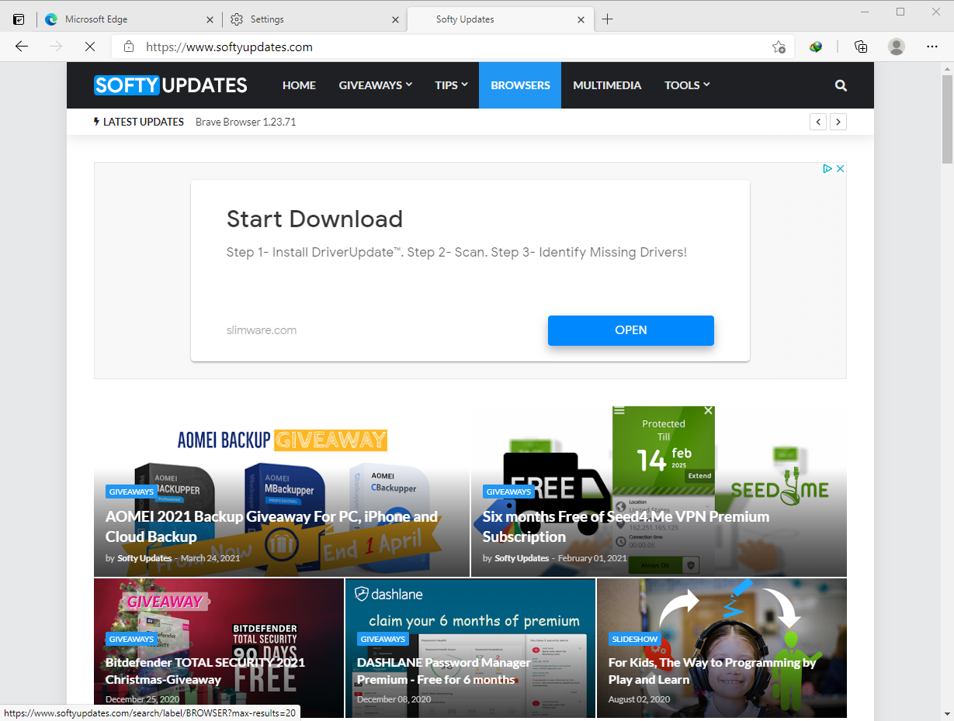Show next latest update item
Image resolution: width=954 pixels, height=721 pixels.
[838, 122]
